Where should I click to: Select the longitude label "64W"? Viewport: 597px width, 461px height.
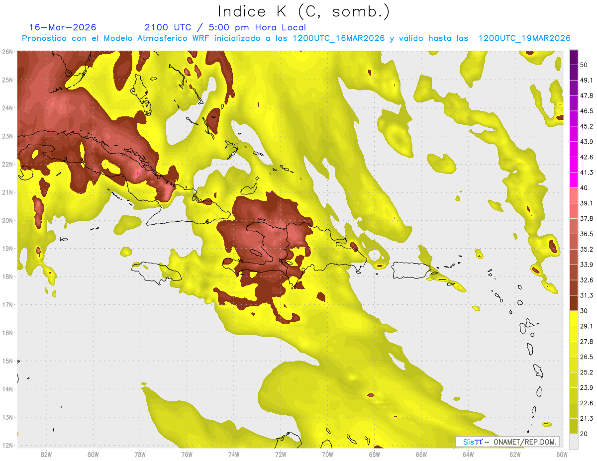468,455
